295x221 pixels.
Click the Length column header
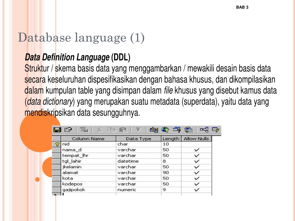(171, 139)
